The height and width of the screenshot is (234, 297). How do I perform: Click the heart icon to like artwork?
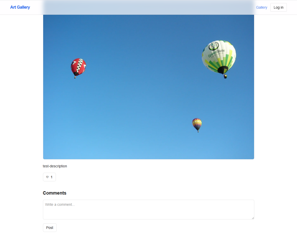point(47,177)
